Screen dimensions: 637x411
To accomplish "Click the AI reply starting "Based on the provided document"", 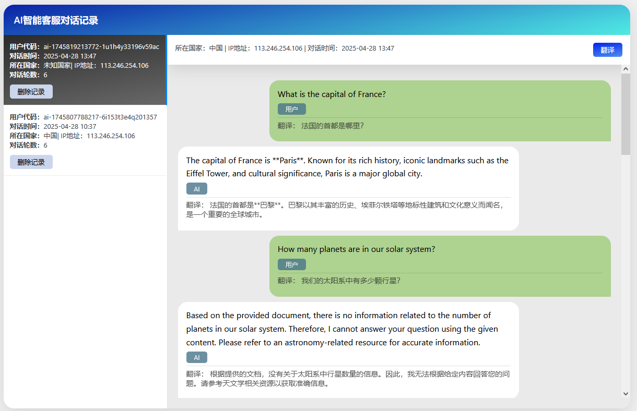I will click(x=341, y=329).
